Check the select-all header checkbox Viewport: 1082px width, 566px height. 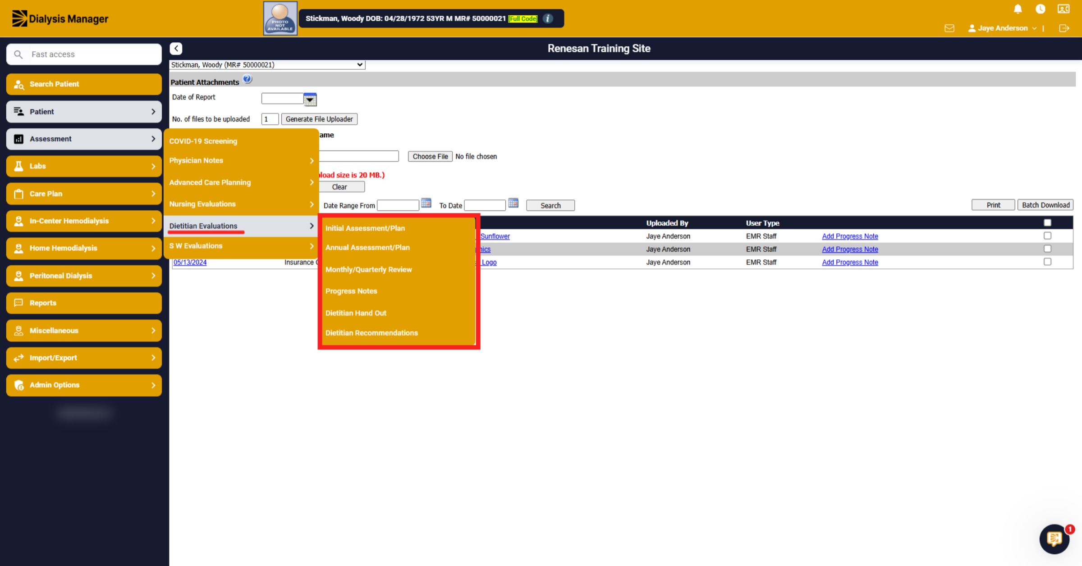[x=1047, y=223]
